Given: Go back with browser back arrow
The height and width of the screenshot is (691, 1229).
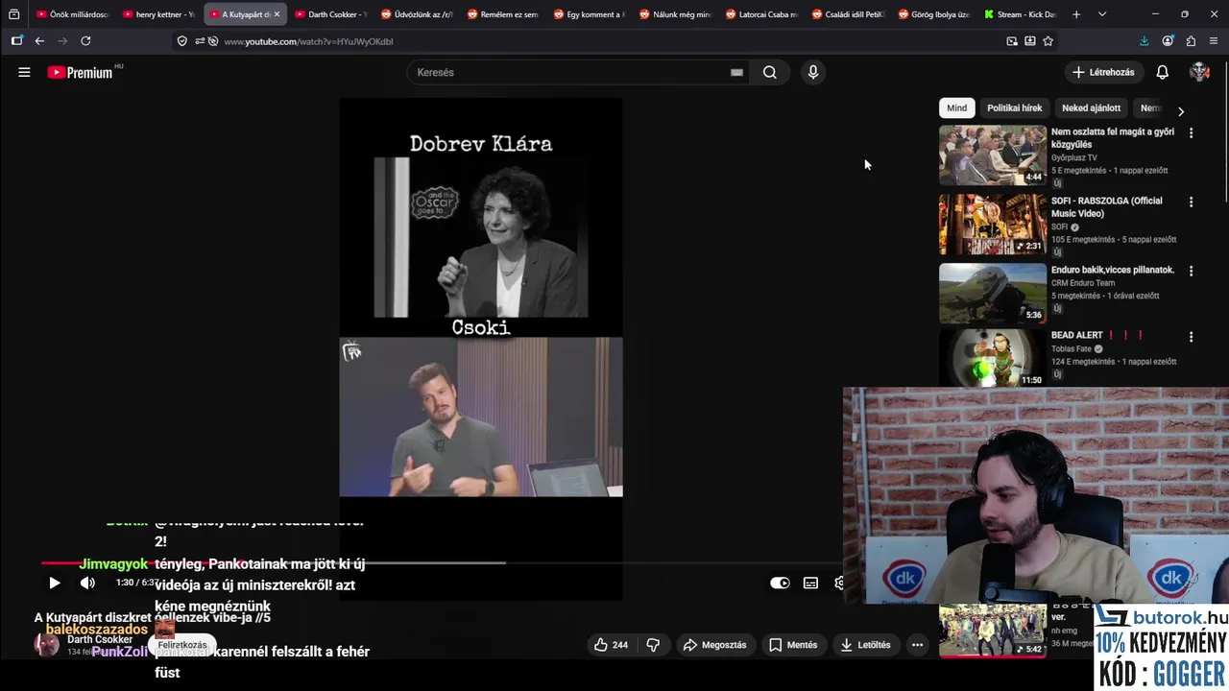Looking at the screenshot, I should (39, 41).
